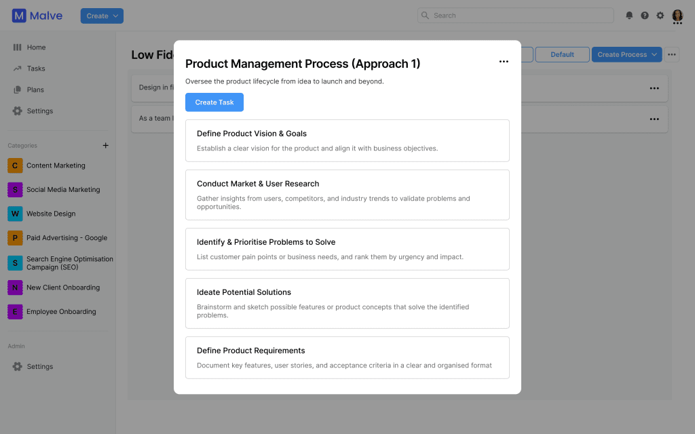Open the Create dropdown in top bar
The width and height of the screenshot is (695, 434).
point(102,16)
